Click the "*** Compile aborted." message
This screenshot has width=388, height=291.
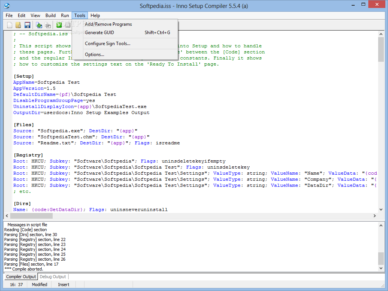[24, 269]
